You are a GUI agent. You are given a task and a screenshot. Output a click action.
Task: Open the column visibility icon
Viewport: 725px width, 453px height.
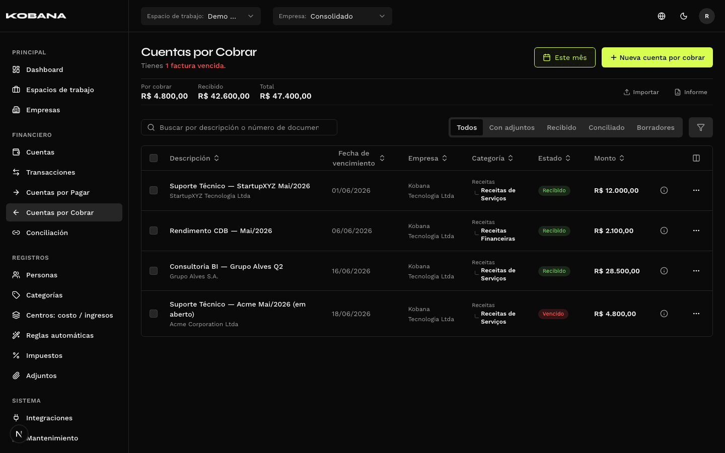696,158
